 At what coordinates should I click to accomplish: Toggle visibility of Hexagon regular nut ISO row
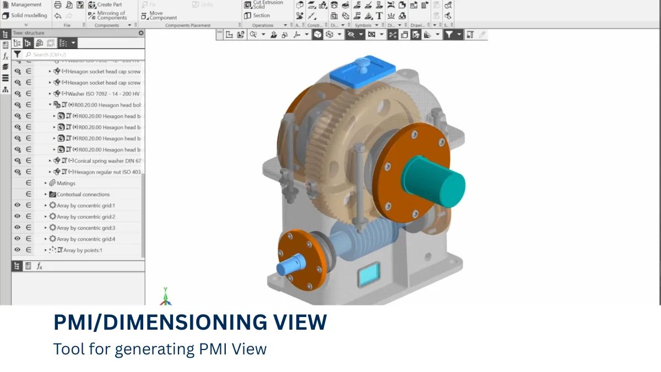click(17, 171)
